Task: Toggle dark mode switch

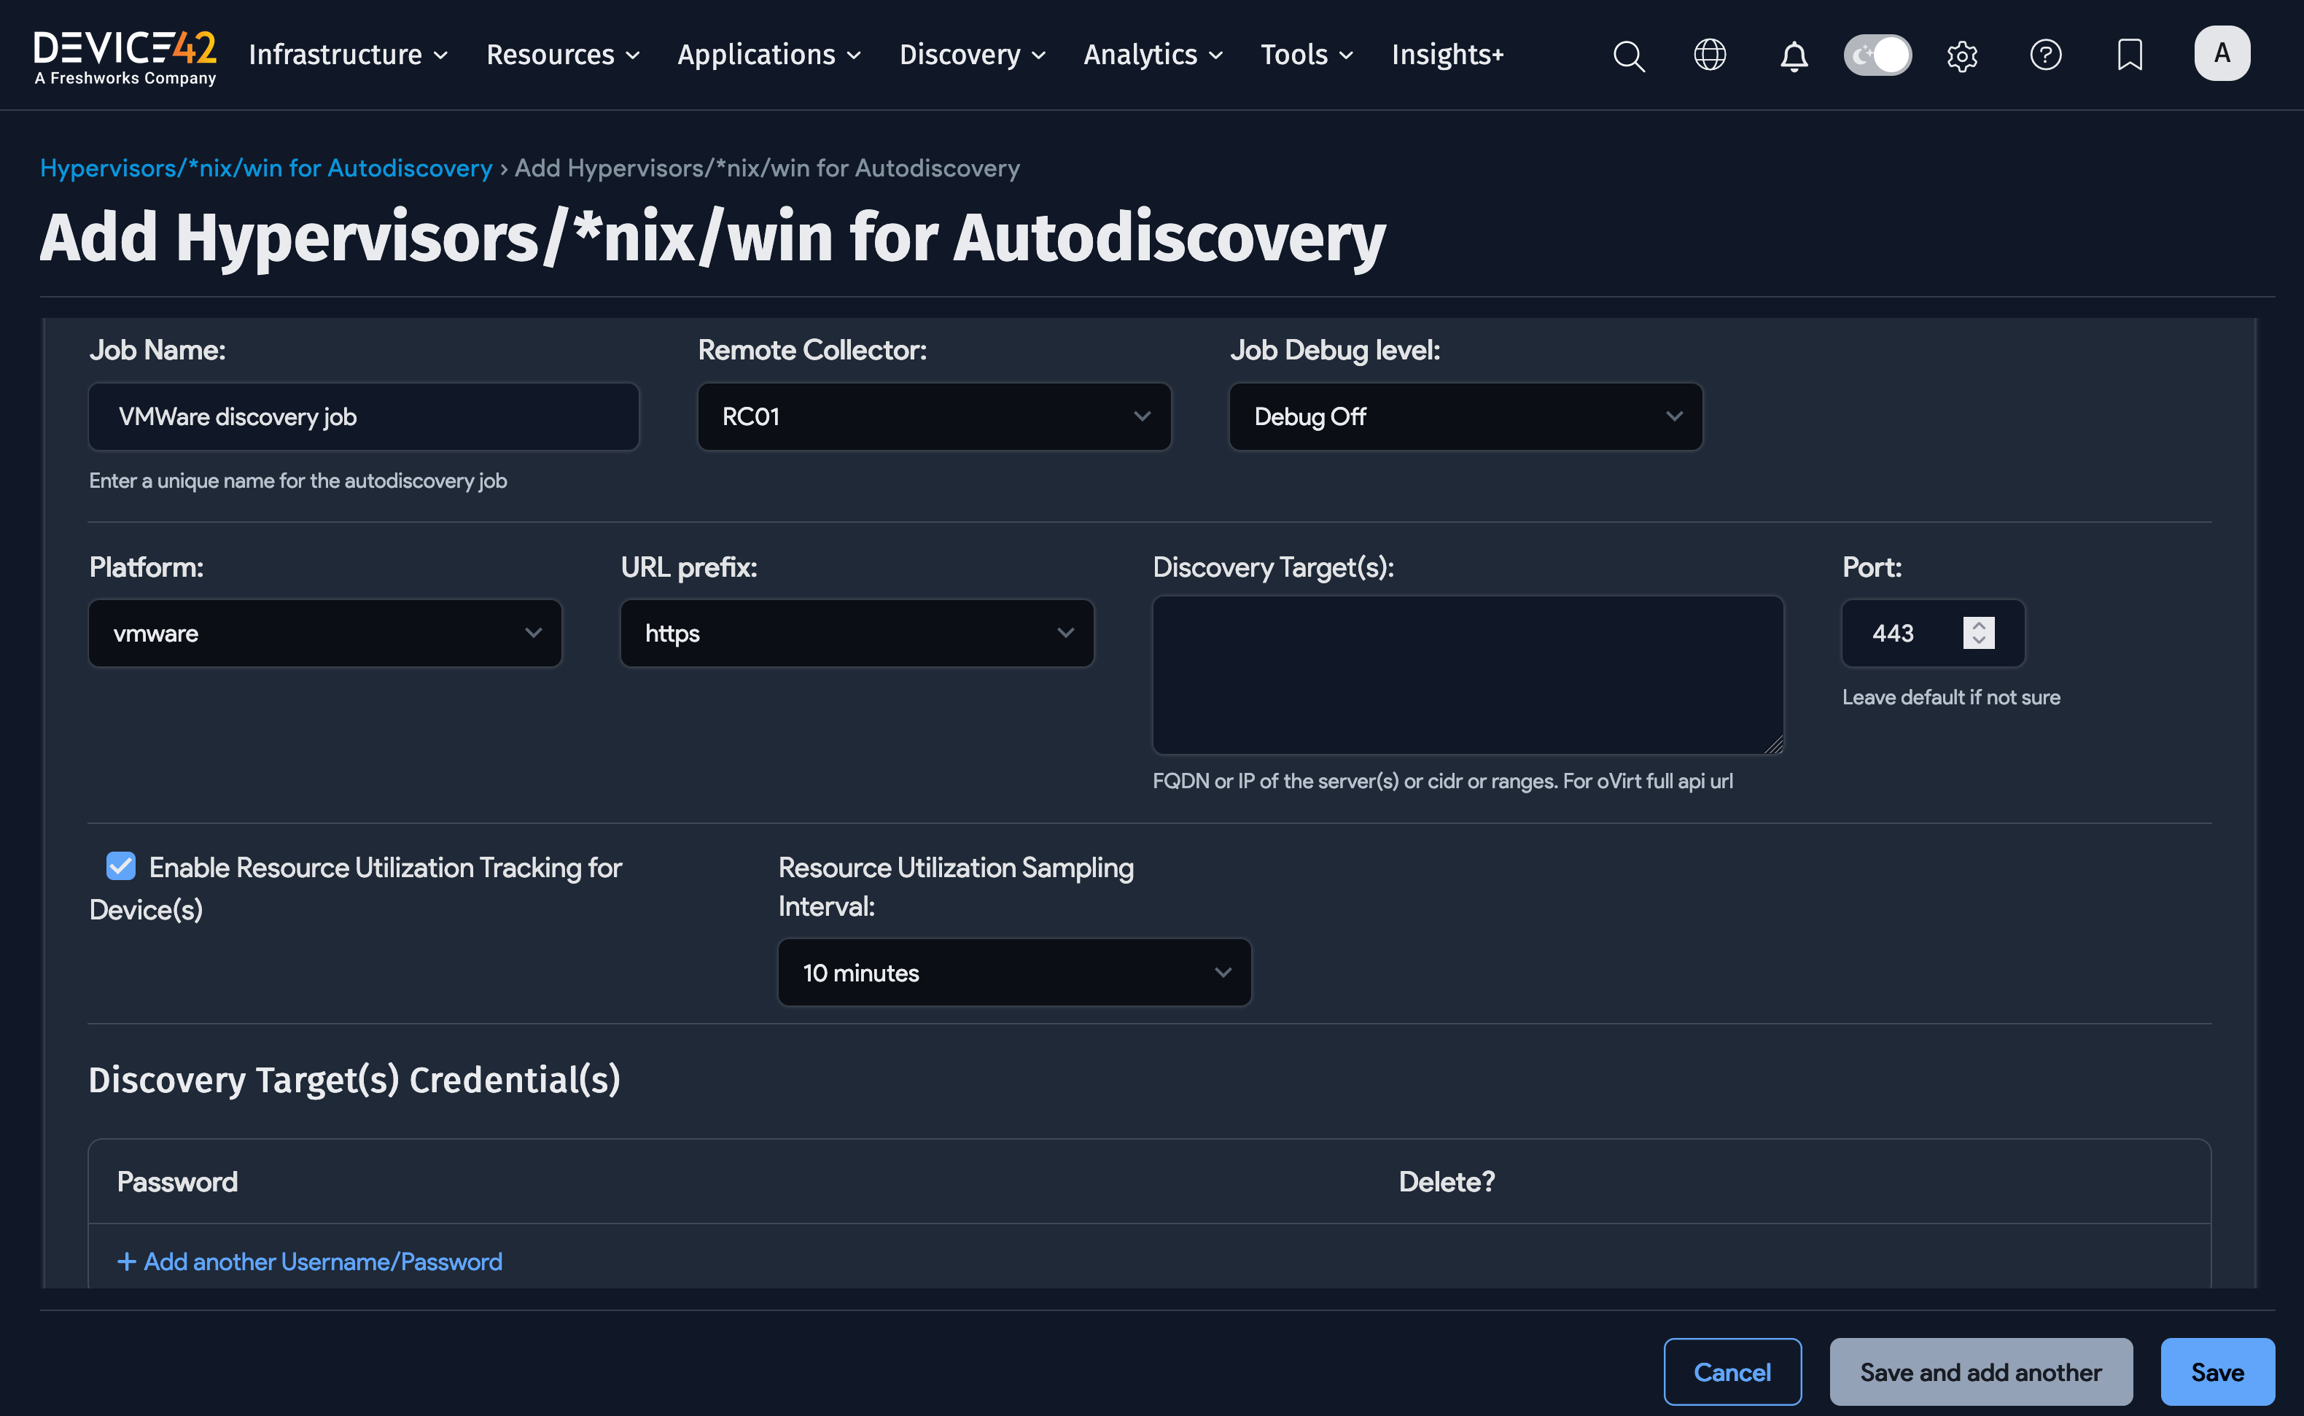Action: pyautogui.click(x=1877, y=55)
